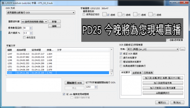Switch to 已用猜測 tab
Screen dimensions: 190x108
coord(148,73)
